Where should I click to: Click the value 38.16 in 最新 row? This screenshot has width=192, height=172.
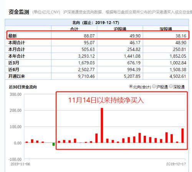coord(181,36)
